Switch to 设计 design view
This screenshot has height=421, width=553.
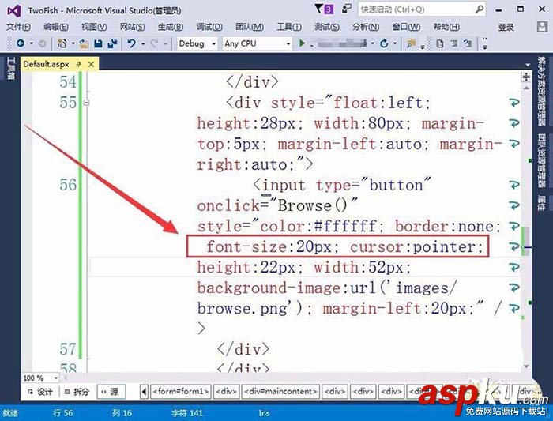click(40, 392)
